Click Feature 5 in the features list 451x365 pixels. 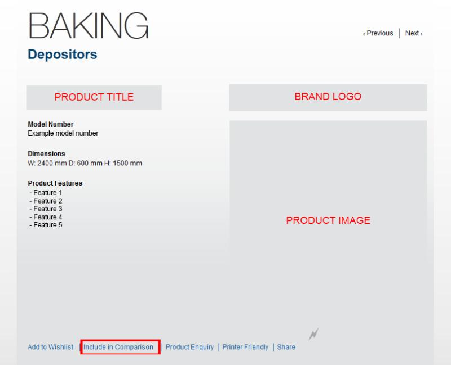(47, 225)
